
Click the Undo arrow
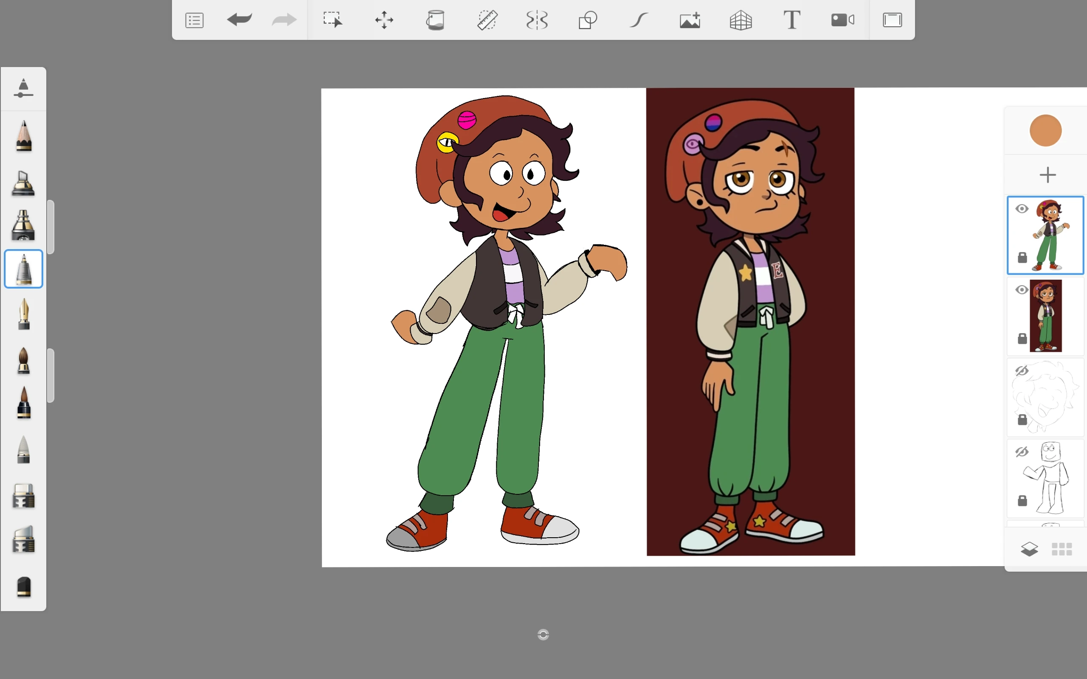point(239,20)
